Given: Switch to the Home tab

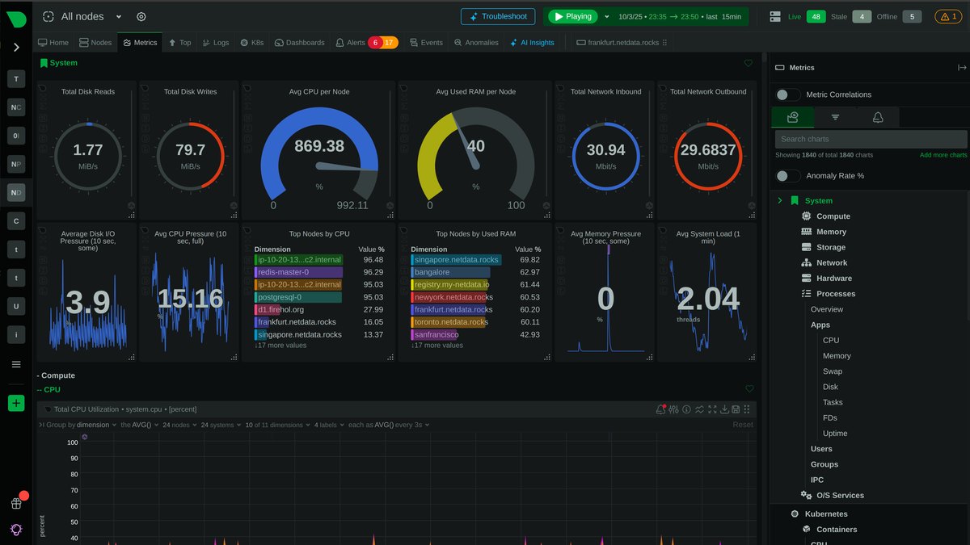Looking at the screenshot, I should tap(53, 43).
